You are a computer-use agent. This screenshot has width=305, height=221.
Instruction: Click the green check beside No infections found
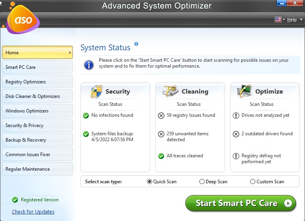click(86, 116)
